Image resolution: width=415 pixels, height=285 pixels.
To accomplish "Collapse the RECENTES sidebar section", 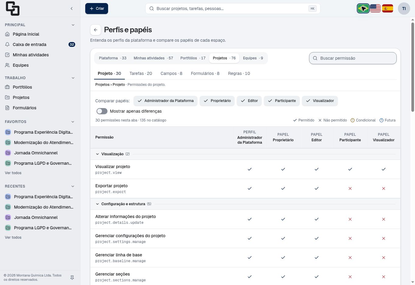I will click(x=73, y=186).
